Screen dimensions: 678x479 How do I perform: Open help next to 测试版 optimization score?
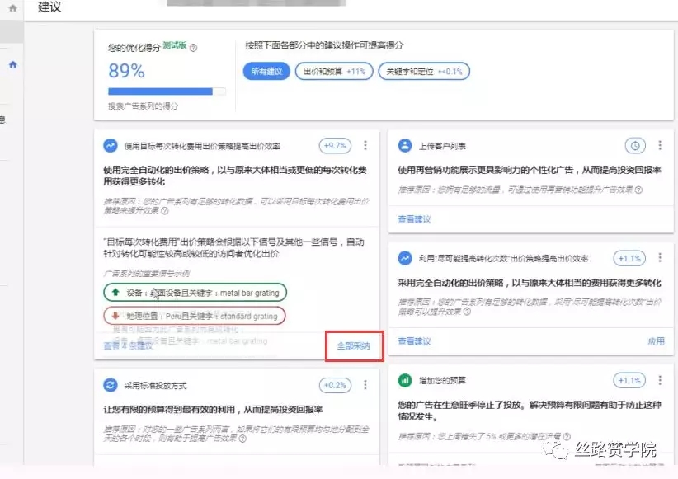[x=193, y=48]
